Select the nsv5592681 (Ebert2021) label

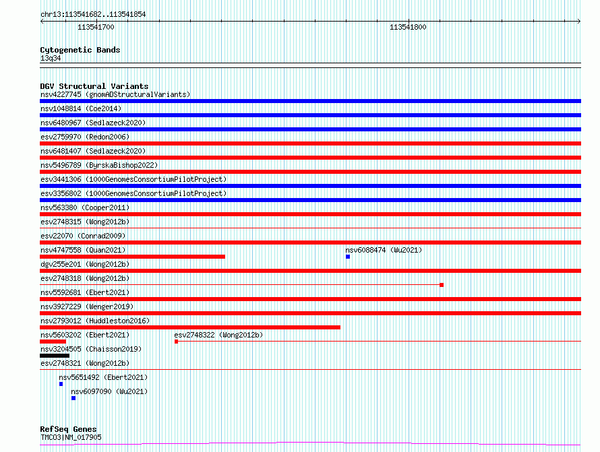tap(85, 292)
